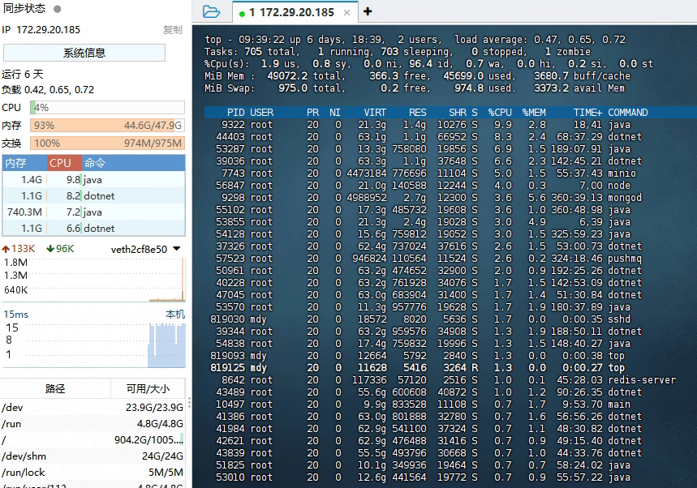This screenshot has width=697, height=488.
Task: Click the green connection status dot
Action: pyautogui.click(x=242, y=13)
